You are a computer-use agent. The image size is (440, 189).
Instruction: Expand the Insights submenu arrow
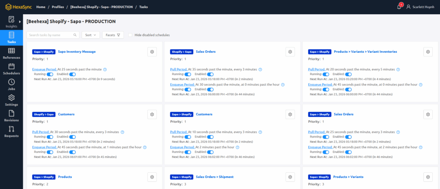20,21
